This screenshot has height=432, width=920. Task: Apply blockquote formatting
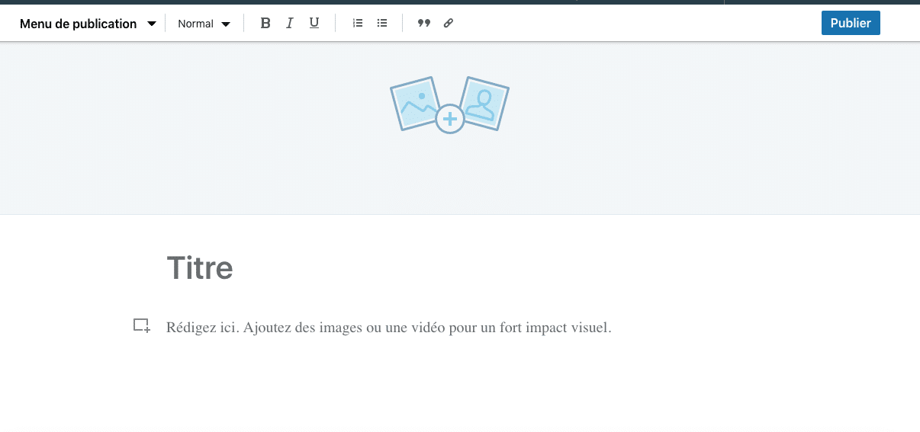(x=424, y=24)
